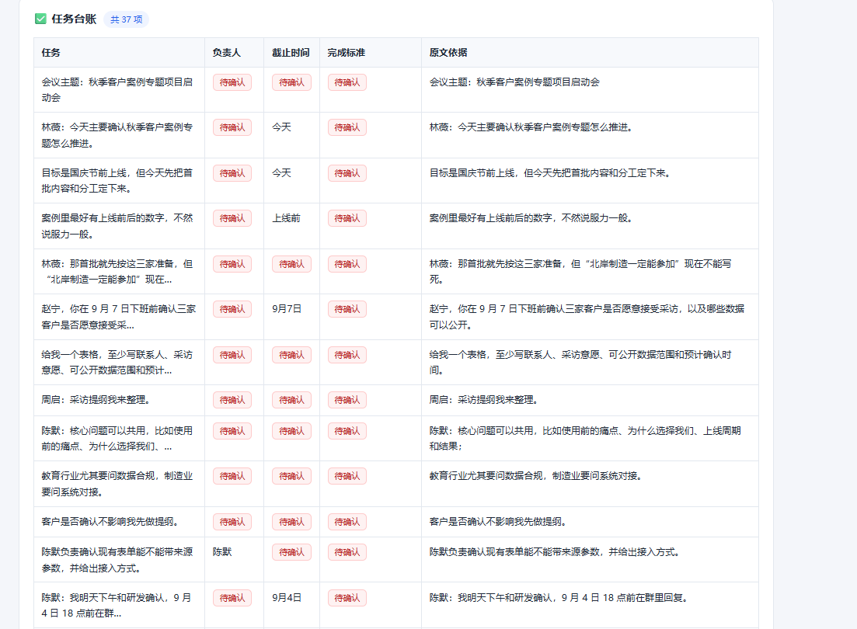
Task: Click task cell 陈默：核心问题可以共用
Action: pos(117,438)
